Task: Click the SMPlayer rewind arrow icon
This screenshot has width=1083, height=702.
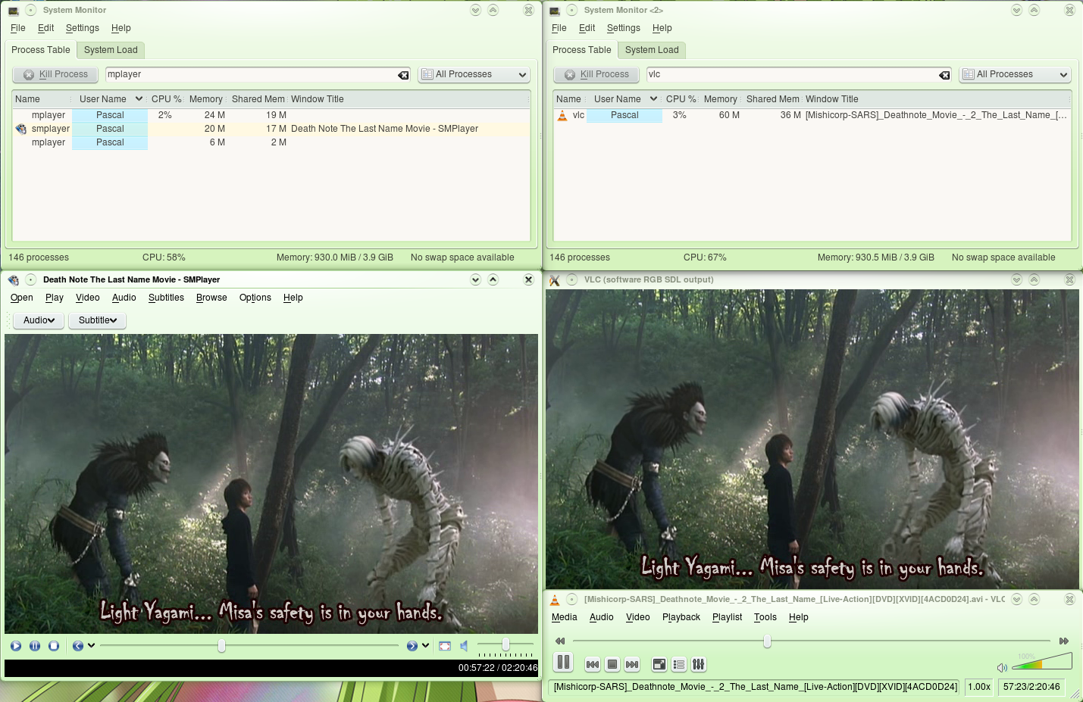Action: 78,646
